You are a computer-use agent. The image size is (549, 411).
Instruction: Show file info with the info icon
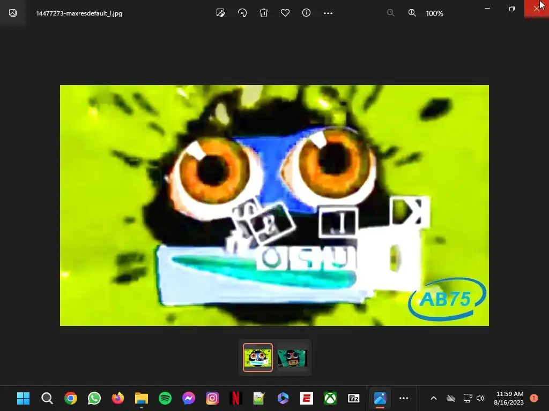[x=306, y=13]
